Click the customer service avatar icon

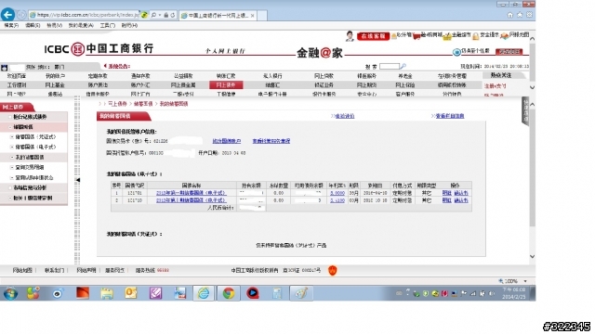pos(350,36)
